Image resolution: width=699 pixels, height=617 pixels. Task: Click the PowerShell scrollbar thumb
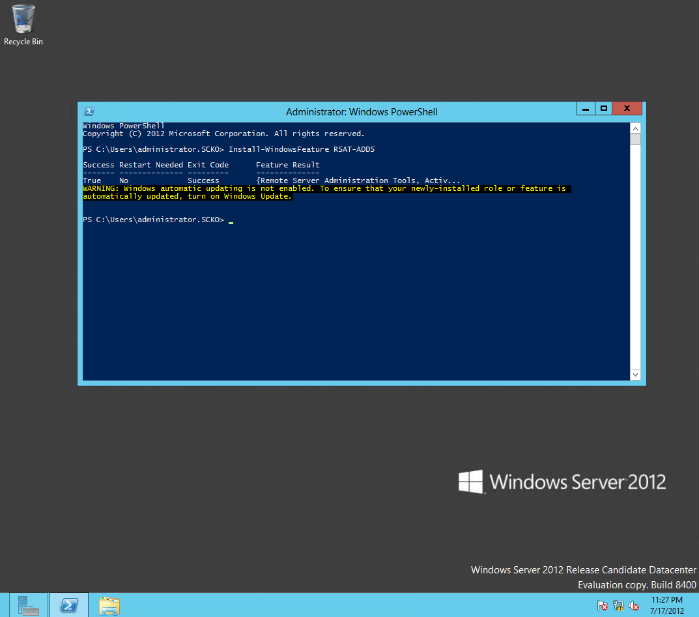[x=635, y=139]
